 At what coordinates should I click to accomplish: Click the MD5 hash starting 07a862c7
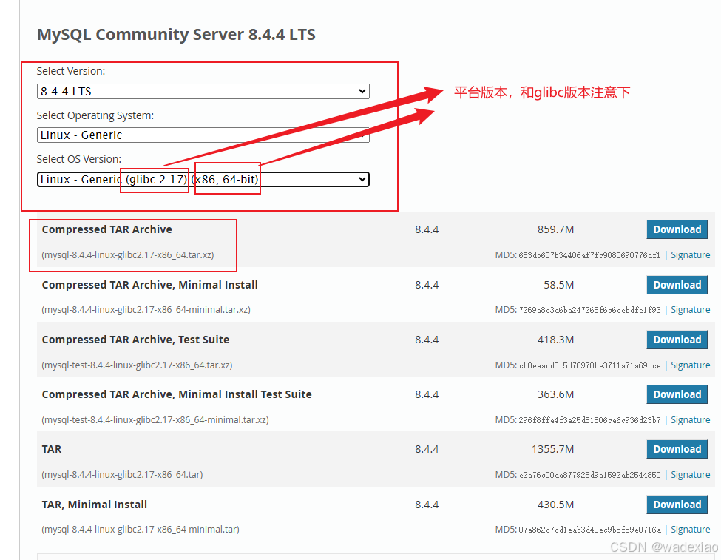pyautogui.click(x=589, y=529)
